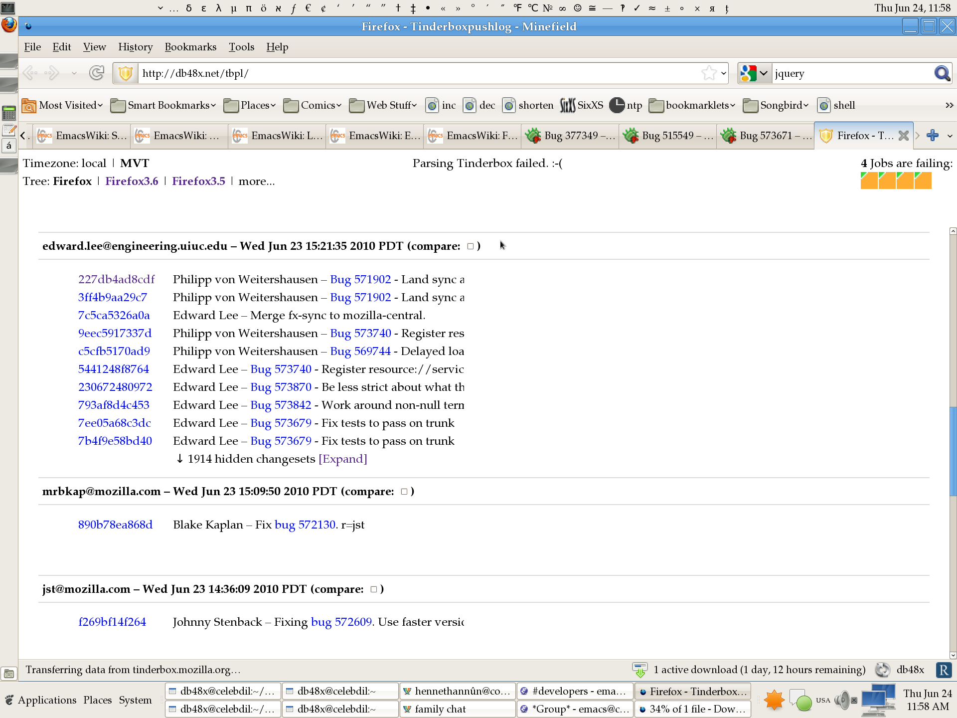Image resolution: width=957 pixels, height=718 pixels.
Task: Open the bug 572609 link
Action: (341, 622)
